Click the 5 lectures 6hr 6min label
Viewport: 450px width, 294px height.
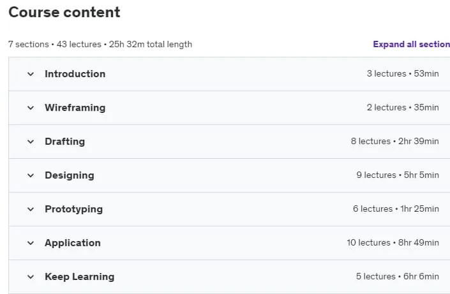[398, 277]
